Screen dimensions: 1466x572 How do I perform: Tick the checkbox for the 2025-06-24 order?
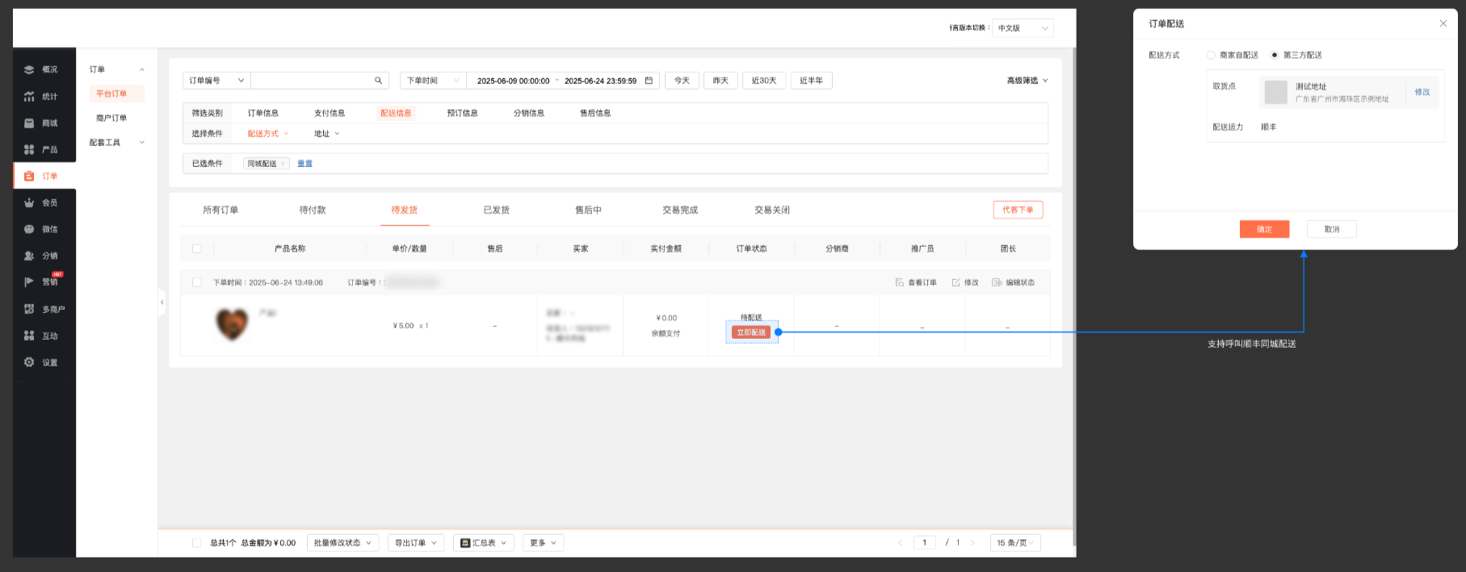point(196,282)
